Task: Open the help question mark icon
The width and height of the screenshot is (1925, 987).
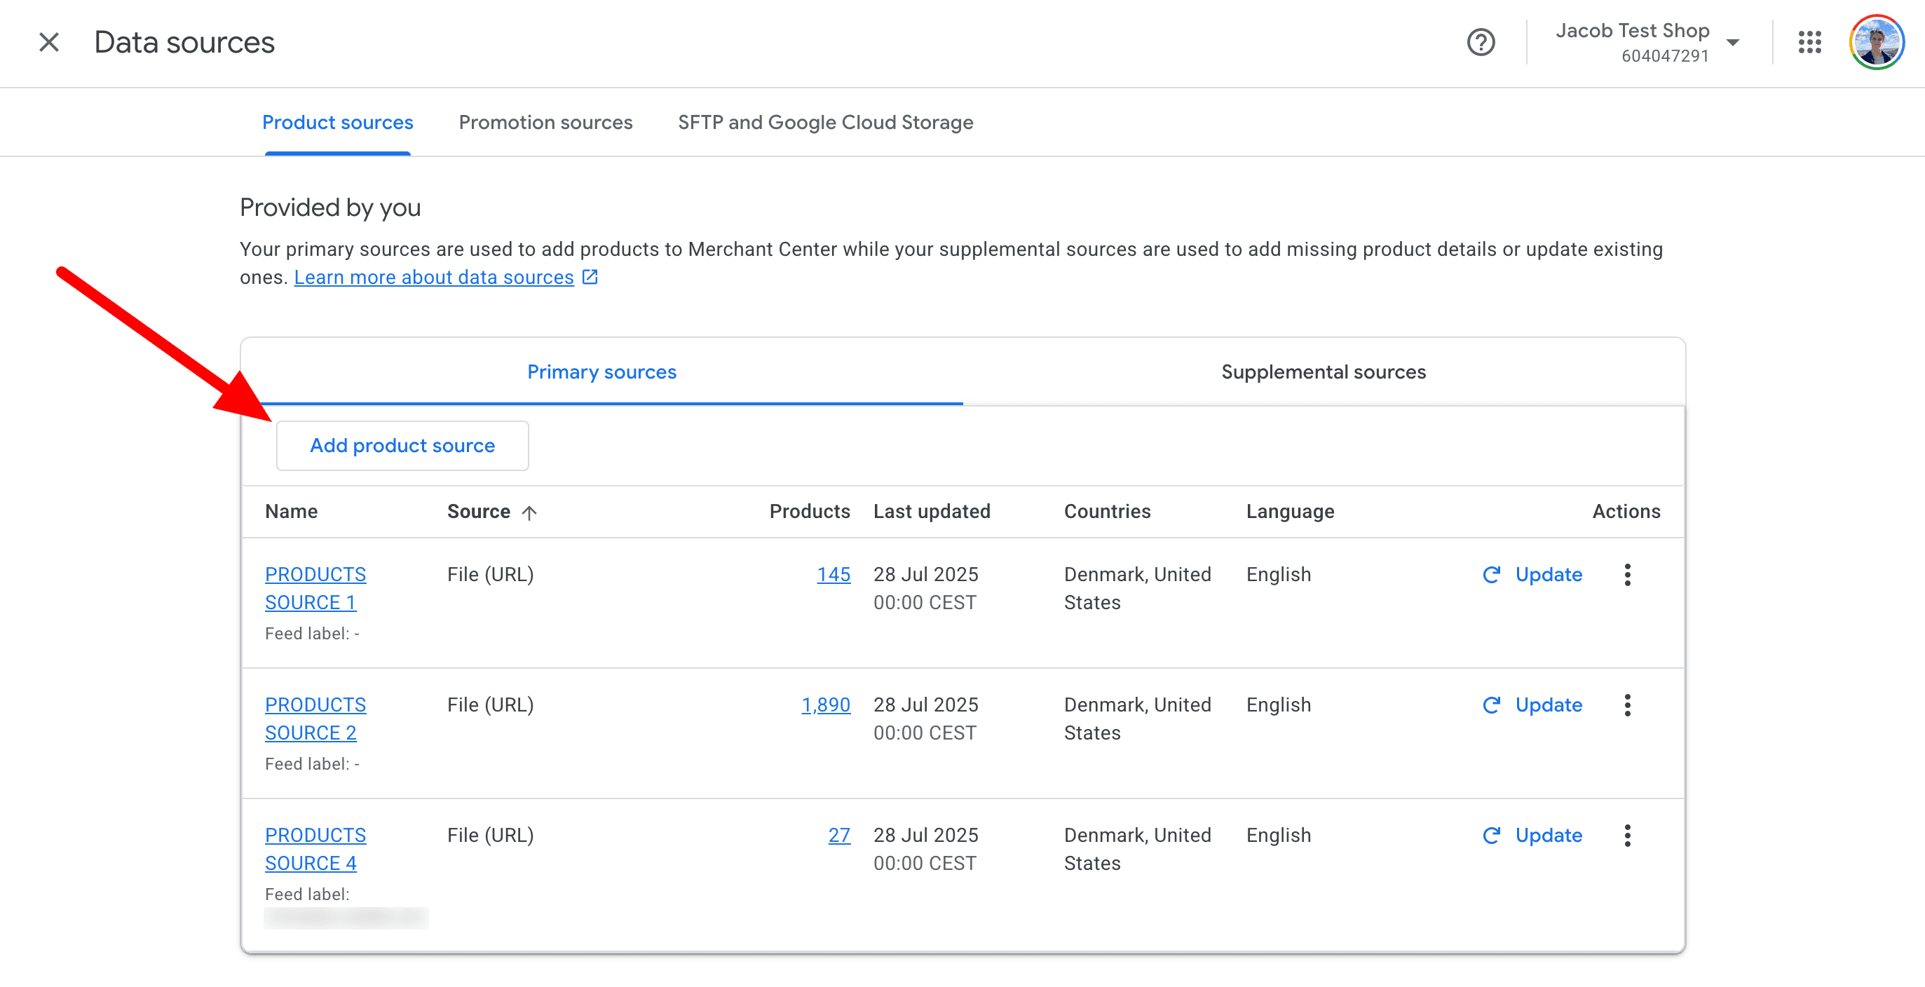Action: 1481,43
